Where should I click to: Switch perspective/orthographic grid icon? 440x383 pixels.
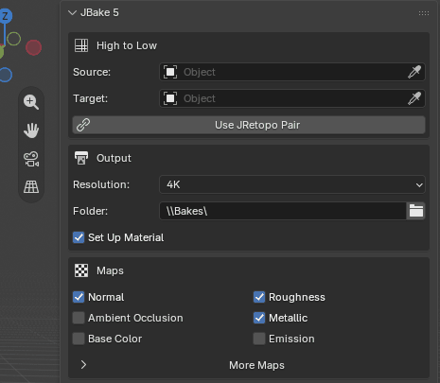(x=31, y=187)
